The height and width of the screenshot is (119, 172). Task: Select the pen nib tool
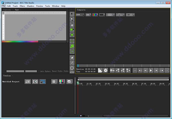(72, 57)
